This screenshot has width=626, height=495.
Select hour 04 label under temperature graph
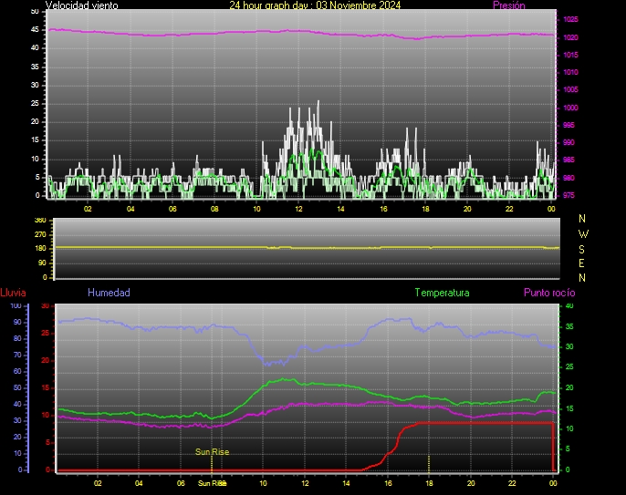click(139, 483)
